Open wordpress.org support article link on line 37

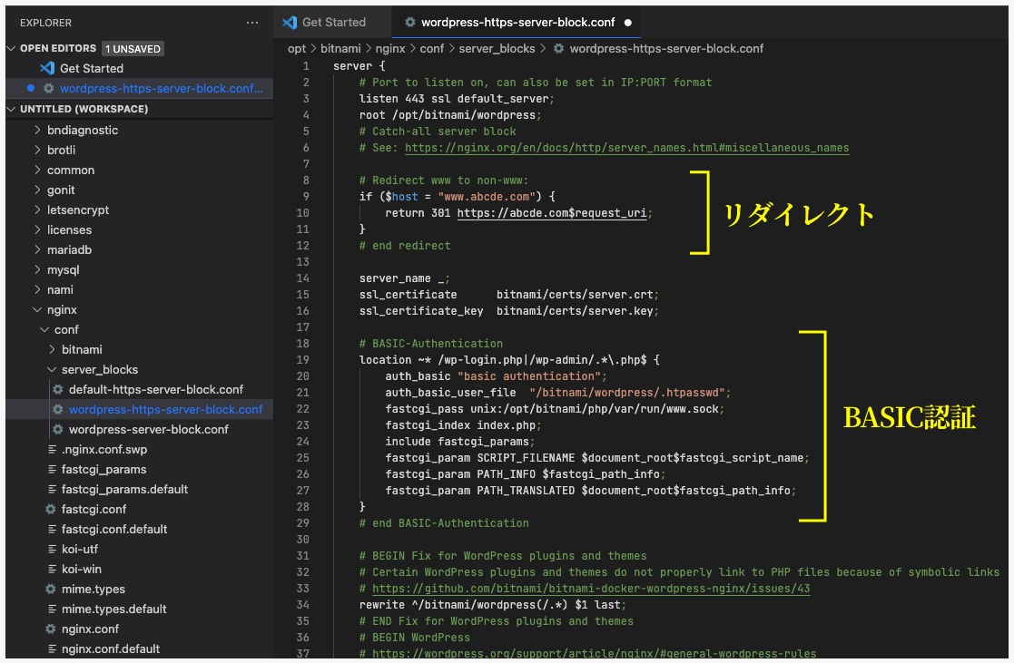[x=594, y=653]
